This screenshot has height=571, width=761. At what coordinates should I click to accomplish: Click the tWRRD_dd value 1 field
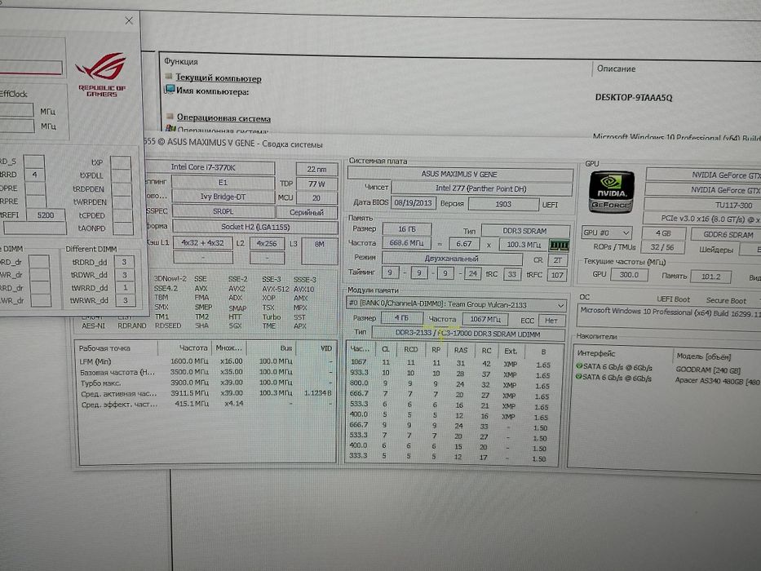tap(125, 287)
